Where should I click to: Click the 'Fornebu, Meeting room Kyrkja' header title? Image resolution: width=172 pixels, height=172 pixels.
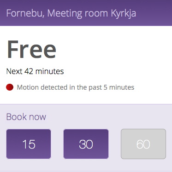[x=71, y=13]
